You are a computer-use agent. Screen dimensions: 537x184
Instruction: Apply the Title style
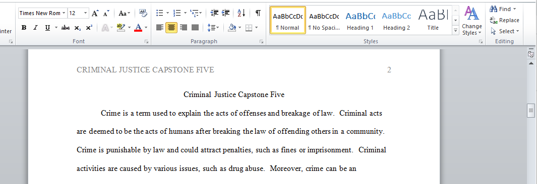[x=433, y=20]
